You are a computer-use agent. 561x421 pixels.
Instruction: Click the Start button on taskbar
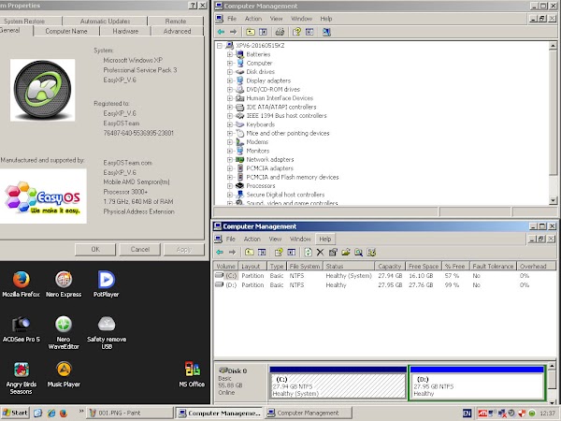tap(14, 412)
